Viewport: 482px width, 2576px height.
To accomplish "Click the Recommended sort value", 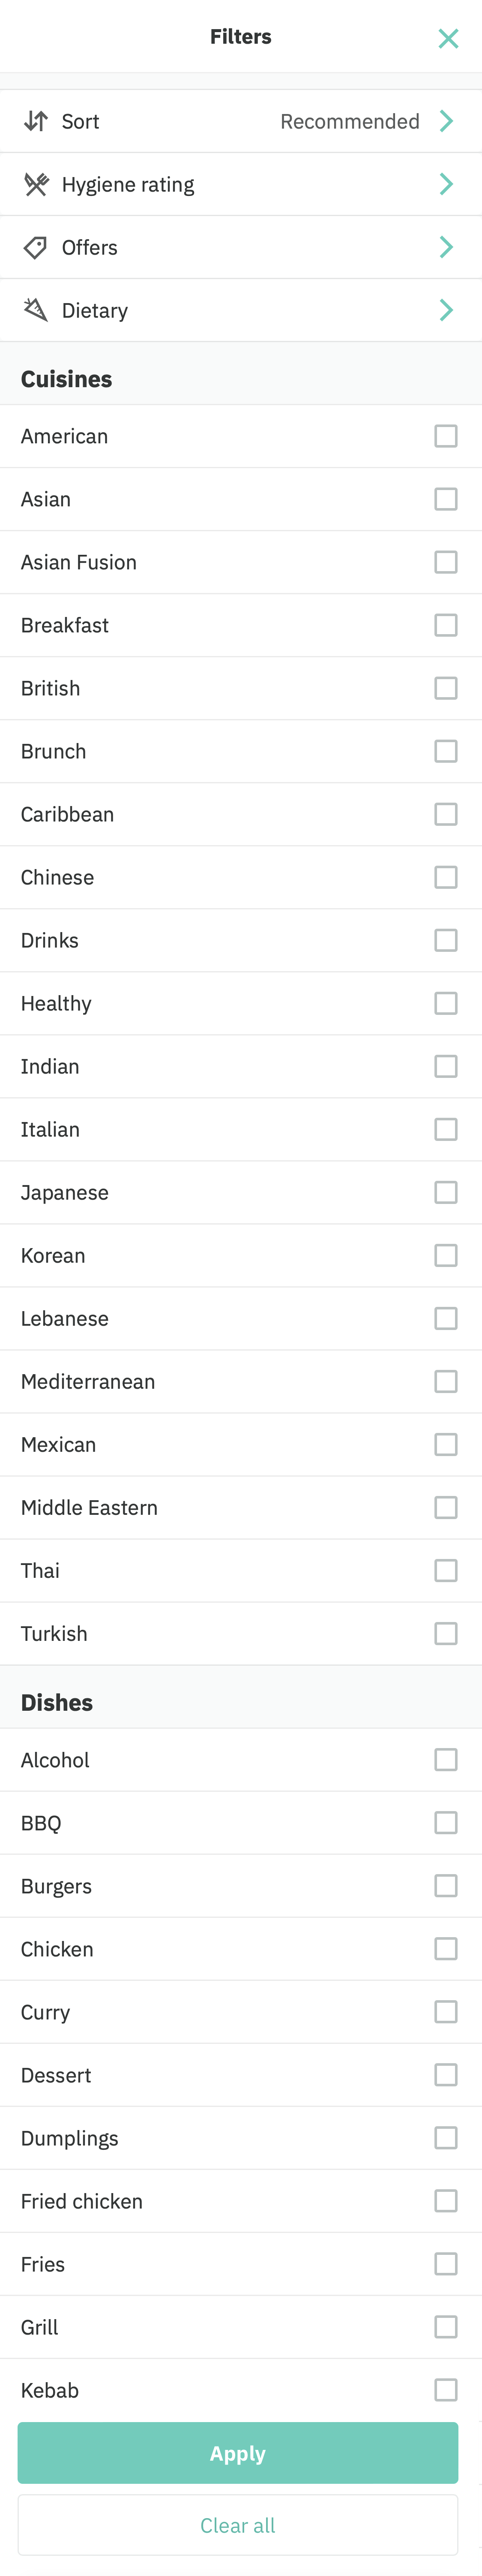I will coord(349,121).
